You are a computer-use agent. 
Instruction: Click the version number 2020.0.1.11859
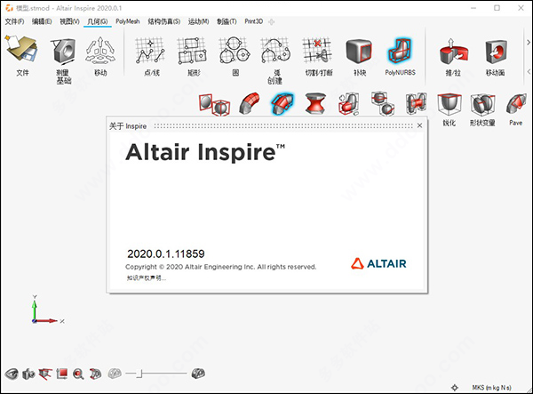pos(166,253)
